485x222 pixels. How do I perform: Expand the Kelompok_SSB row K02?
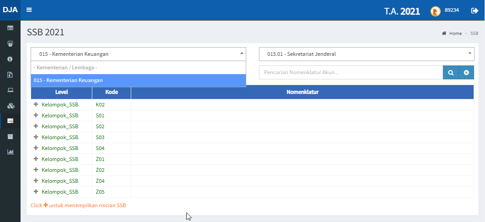36,105
